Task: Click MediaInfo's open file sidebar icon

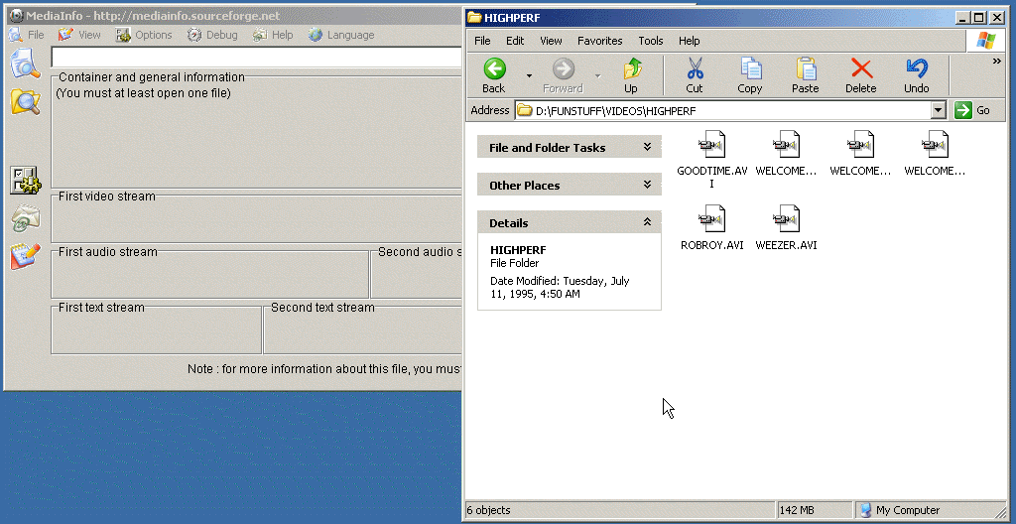Action: point(25,64)
